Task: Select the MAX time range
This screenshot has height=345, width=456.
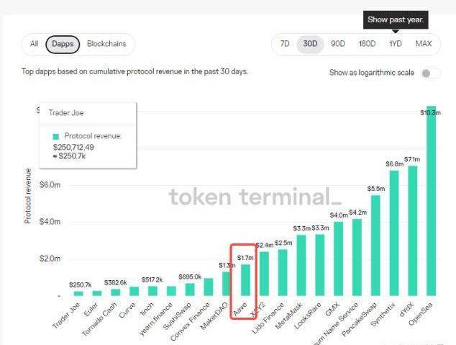Action: [x=424, y=44]
